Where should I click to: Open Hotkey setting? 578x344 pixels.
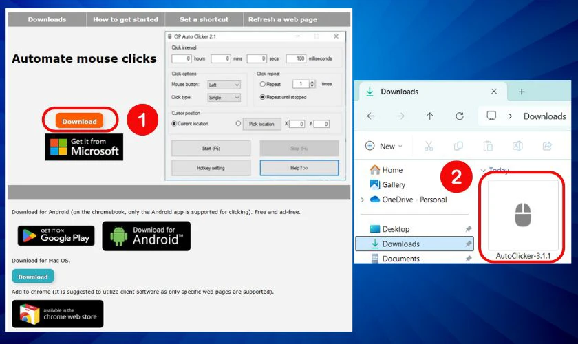pyautogui.click(x=211, y=168)
